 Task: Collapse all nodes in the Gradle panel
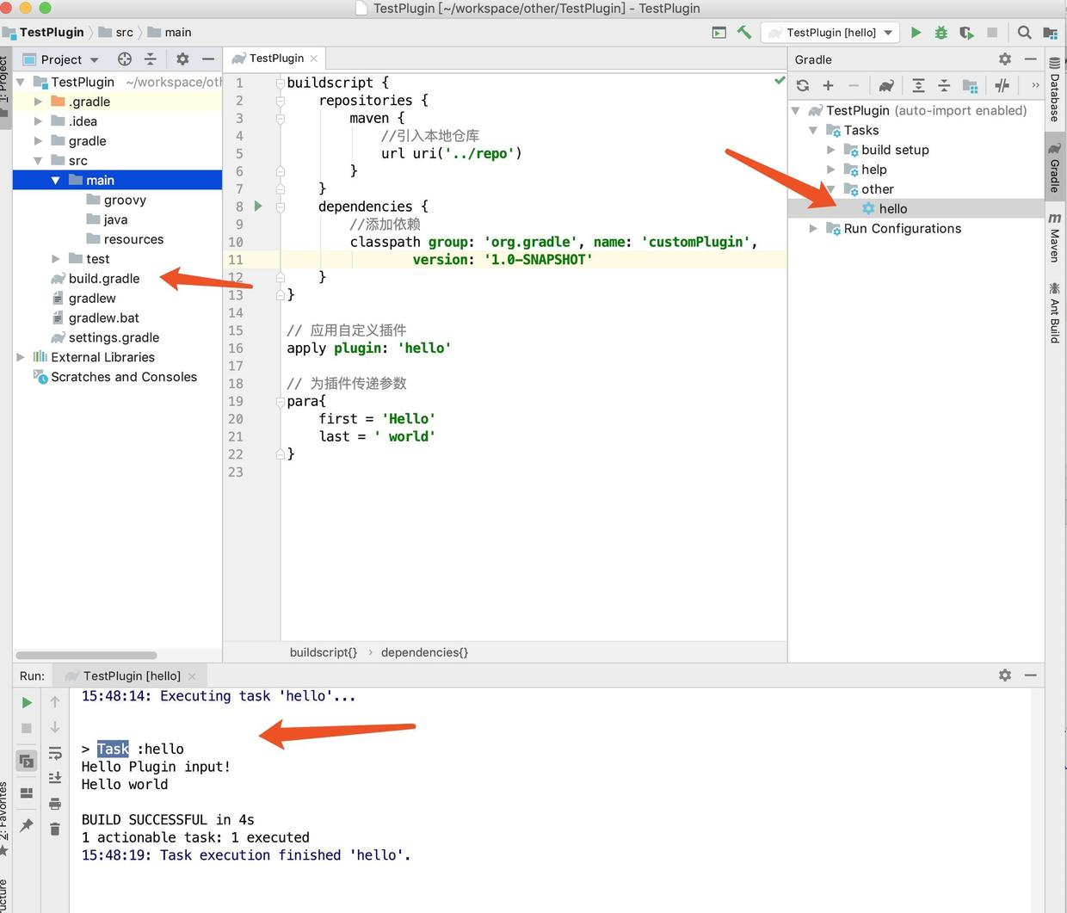tap(944, 85)
